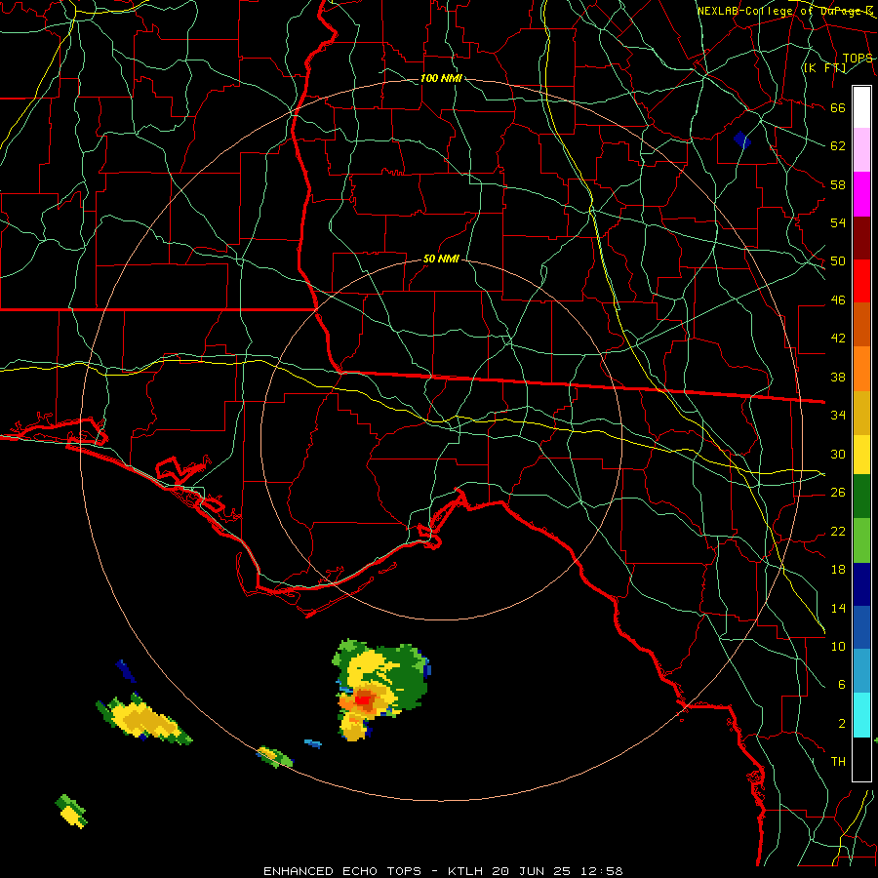Click the tiny light-blue echo near the storm
Screen dimensions: 878x878
pos(313,743)
